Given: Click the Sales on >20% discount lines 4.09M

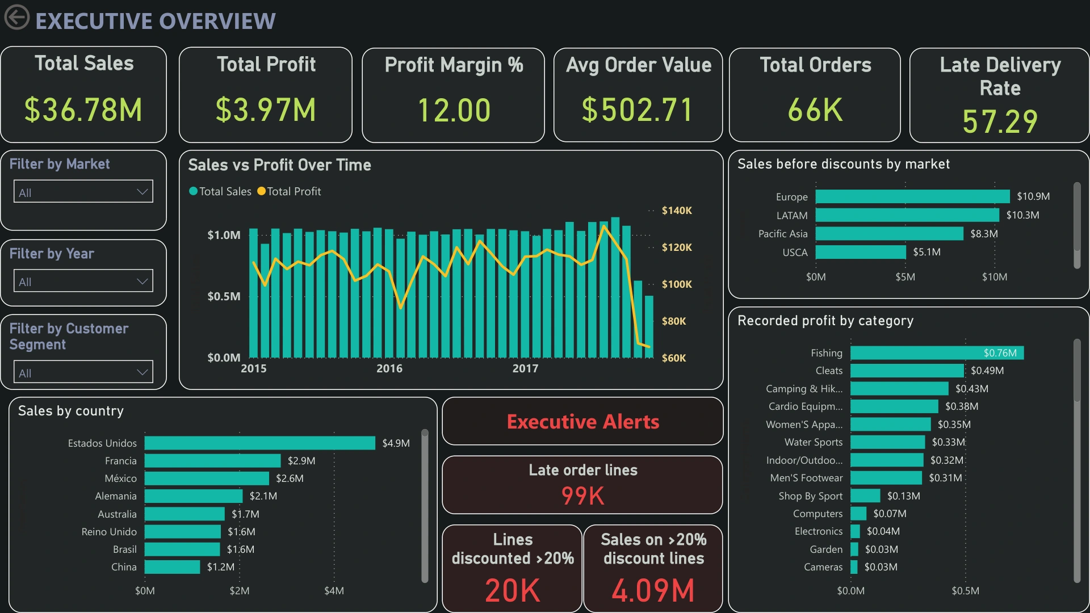Looking at the screenshot, I should (x=653, y=569).
